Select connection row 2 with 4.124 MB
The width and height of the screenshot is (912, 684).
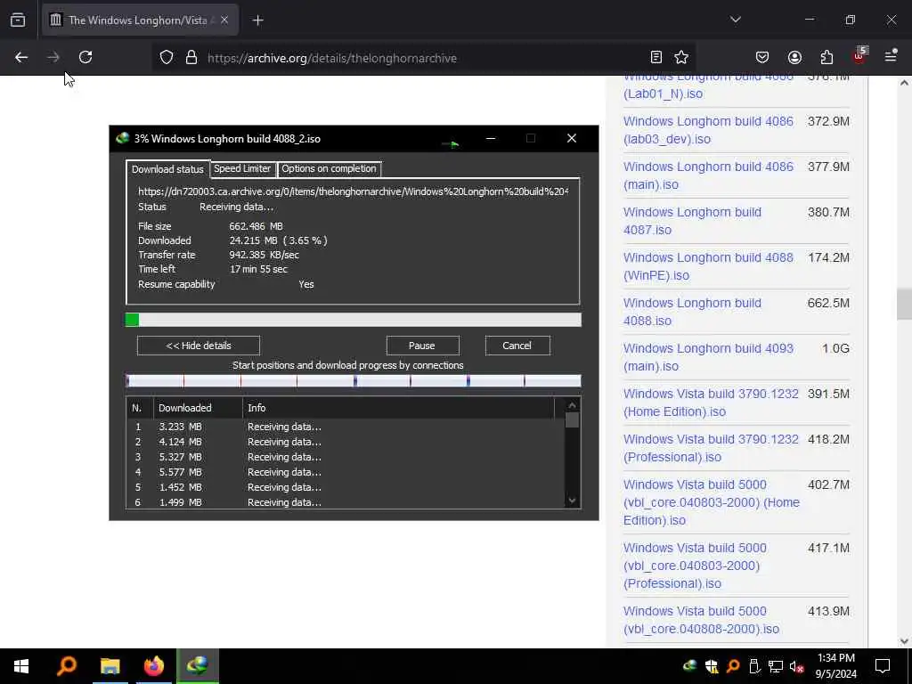click(x=346, y=442)
